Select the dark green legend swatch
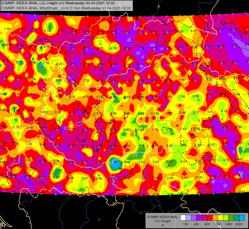The image size is (249, 229). 231,218
